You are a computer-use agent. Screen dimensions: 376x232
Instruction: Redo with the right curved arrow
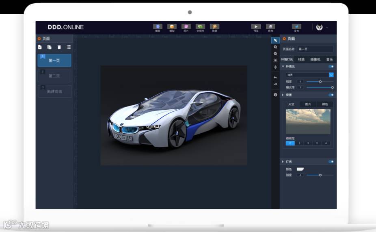(x=275, y=84)
